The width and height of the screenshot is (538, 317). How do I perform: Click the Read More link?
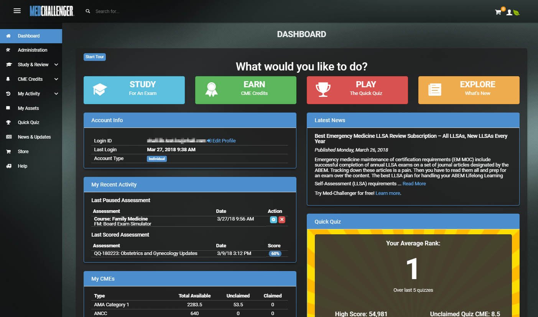[414, 184]
